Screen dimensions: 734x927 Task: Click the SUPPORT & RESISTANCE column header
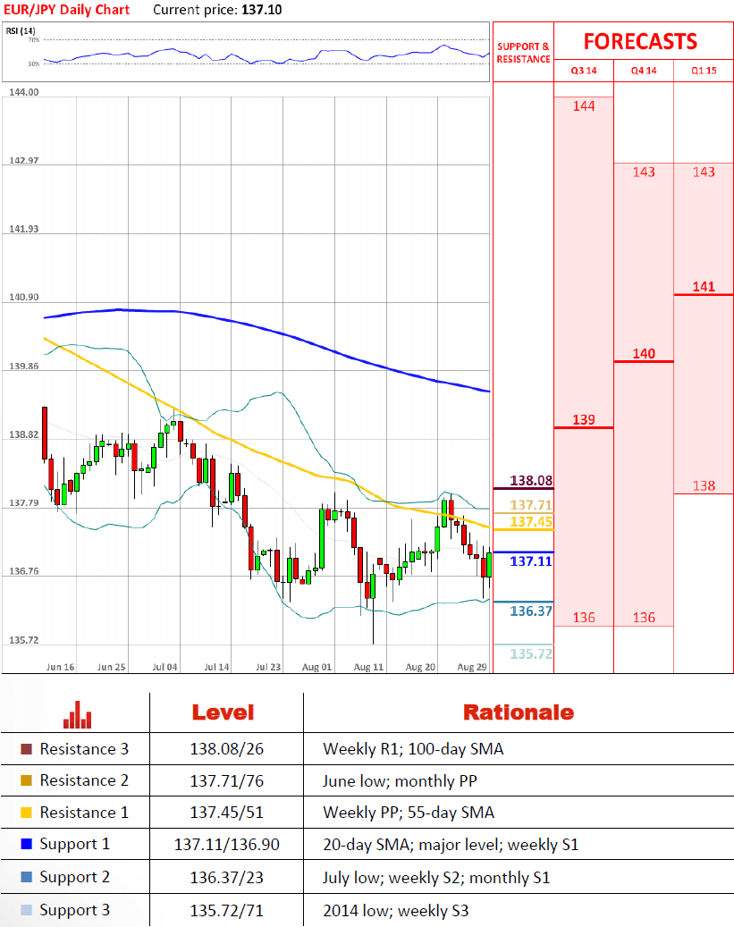tap(523, 53)
